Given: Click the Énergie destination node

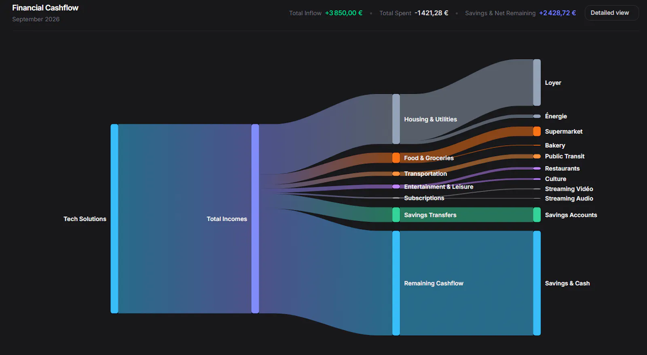Looking at the screenshot, I should click(537, 116).
